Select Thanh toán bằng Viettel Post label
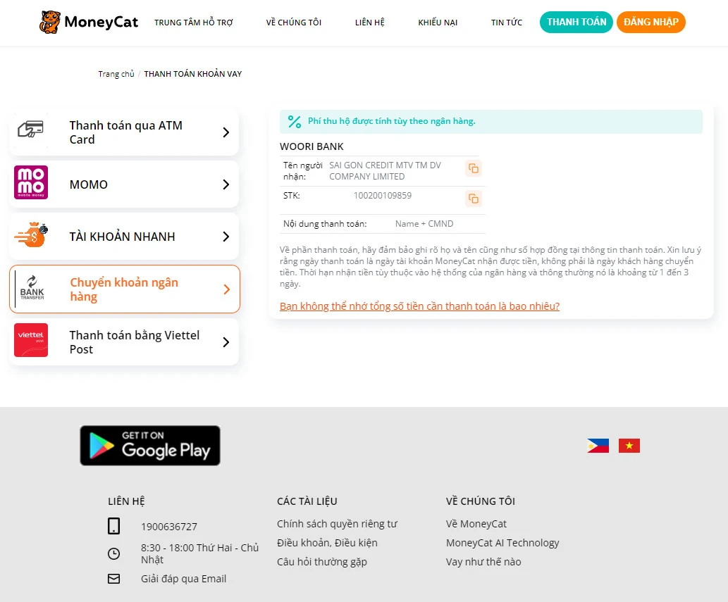Screen dimensions: 728x602 pyautogui.click(x=135, y=341)
